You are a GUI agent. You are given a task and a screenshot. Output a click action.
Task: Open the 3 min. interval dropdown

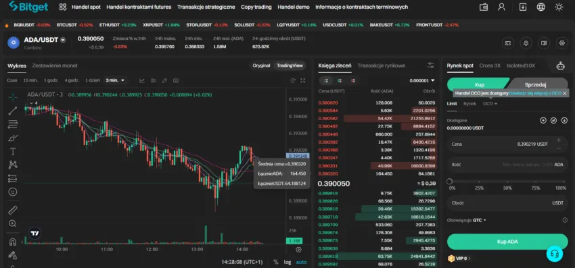pyautogui.click(x=115, y=80)
